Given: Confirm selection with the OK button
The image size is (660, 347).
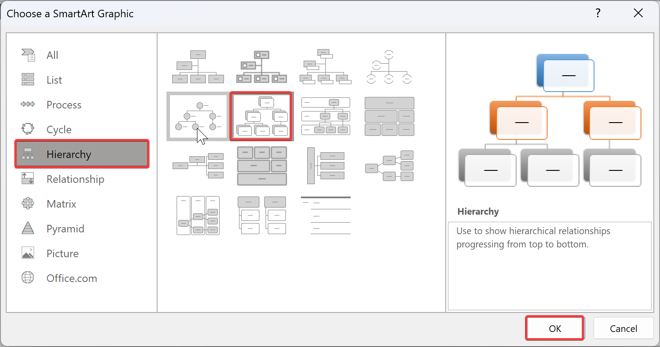Looking at the screenshot, I should point(555,328).
